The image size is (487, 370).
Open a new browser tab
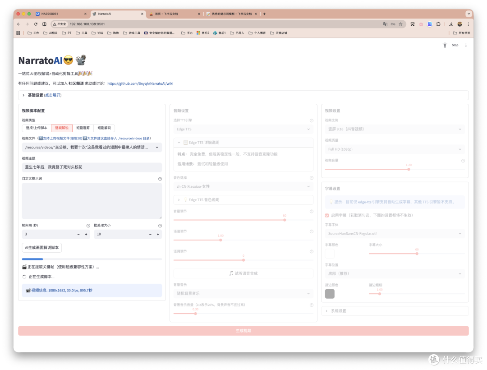(264, 14)
